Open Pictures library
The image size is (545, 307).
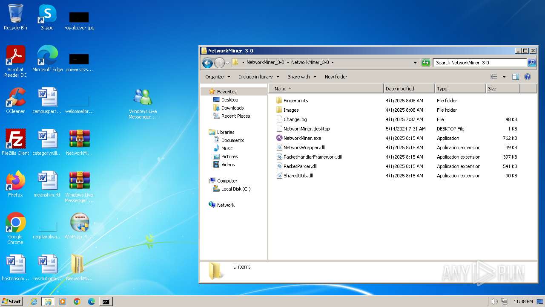click(x=229, y=156)
